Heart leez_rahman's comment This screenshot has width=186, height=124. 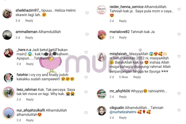(x=86, y=92)
